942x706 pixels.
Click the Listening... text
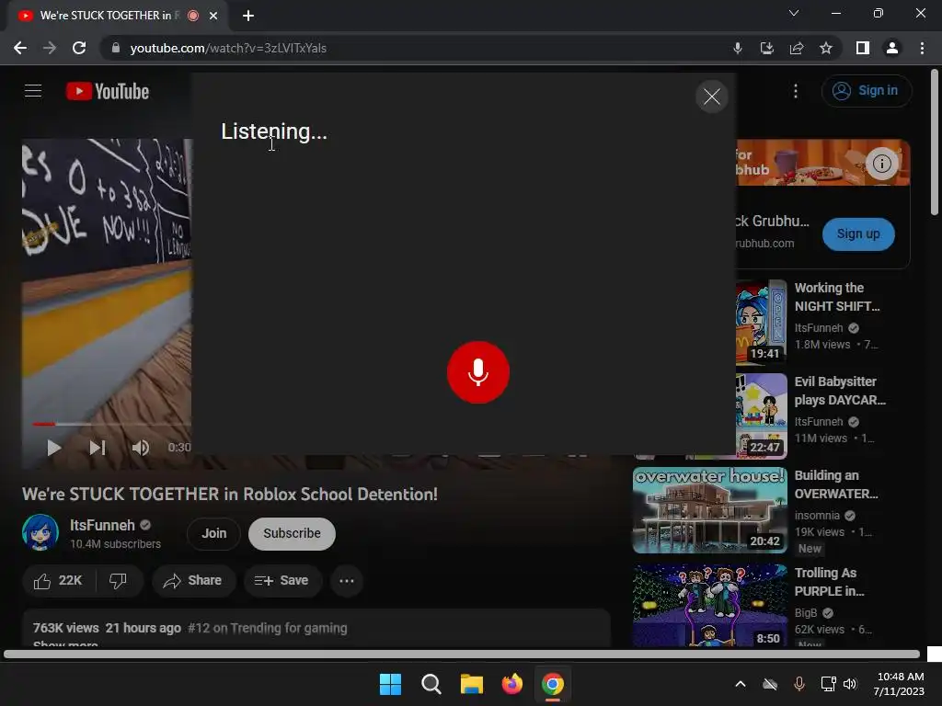pos(274,131)
